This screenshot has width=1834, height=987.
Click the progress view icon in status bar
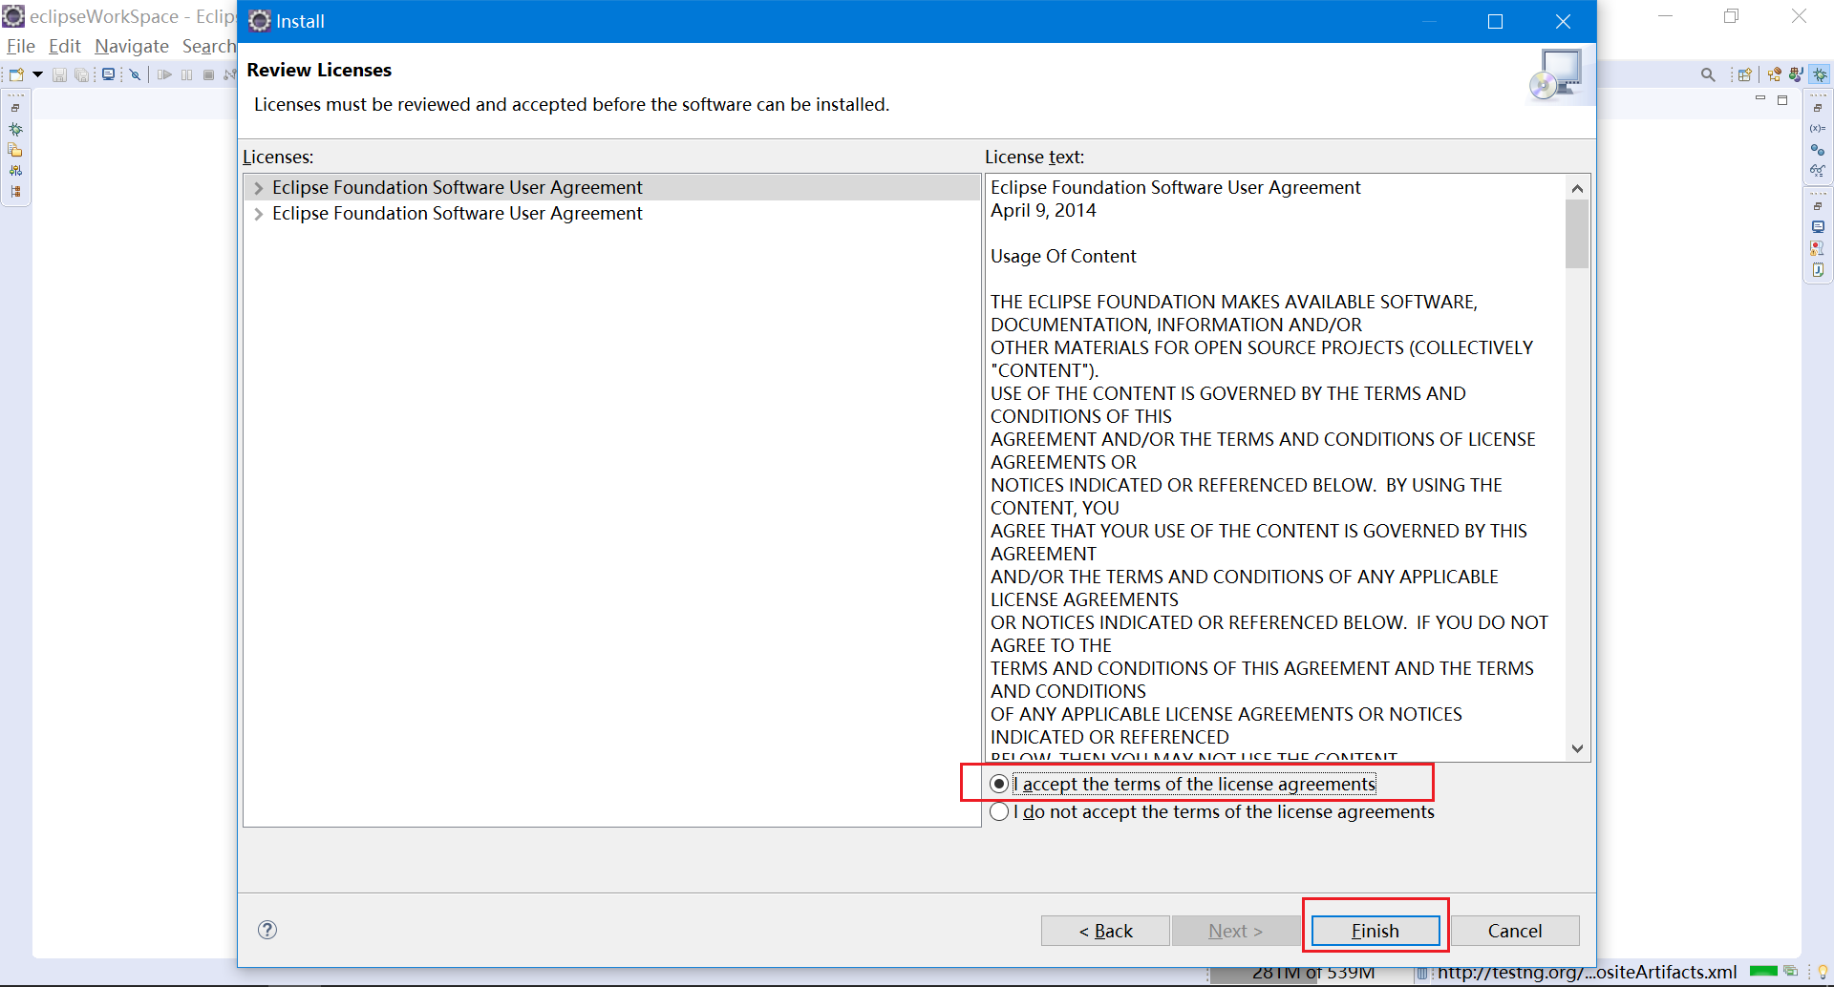1790,972
